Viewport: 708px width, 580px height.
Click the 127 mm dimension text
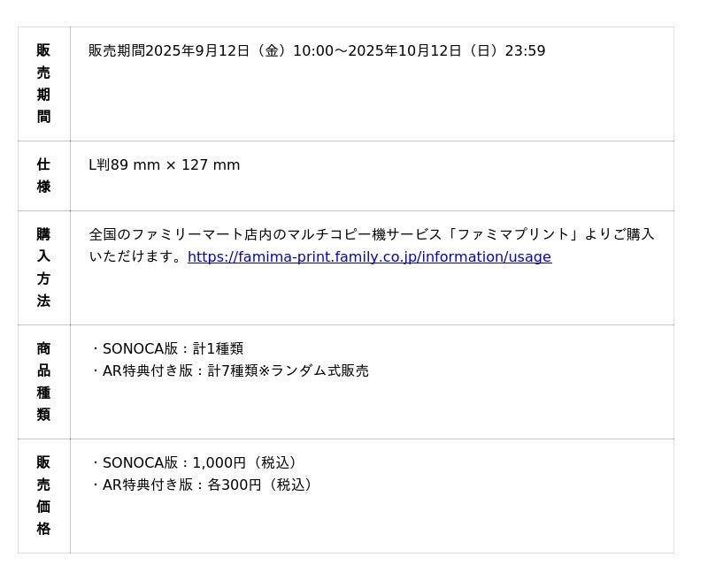pyautogui.click(x=211, y=165)
